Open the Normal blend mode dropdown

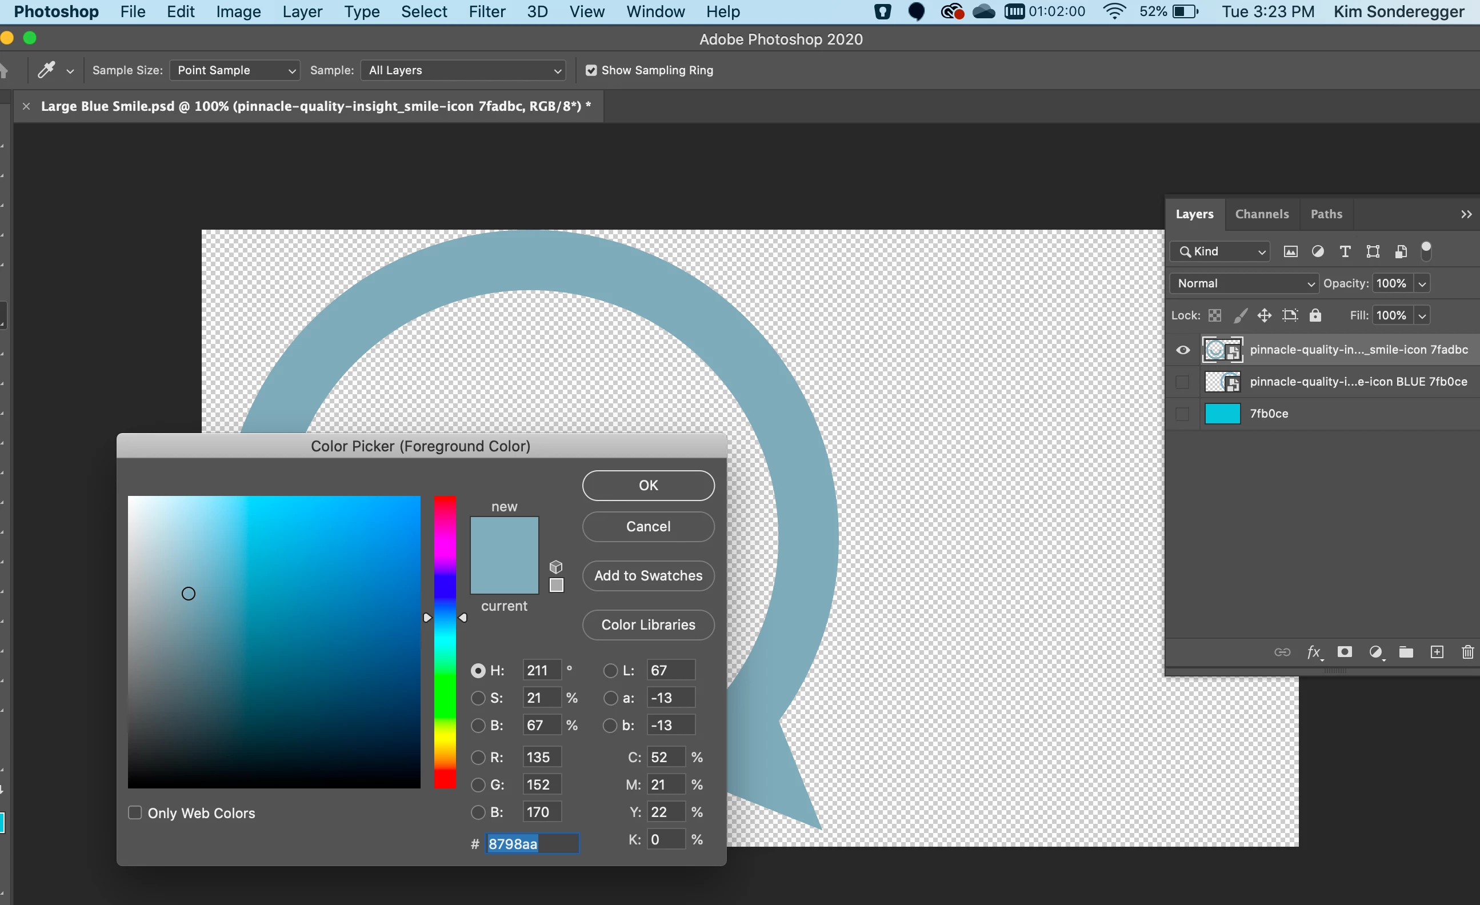(1244, 283)
